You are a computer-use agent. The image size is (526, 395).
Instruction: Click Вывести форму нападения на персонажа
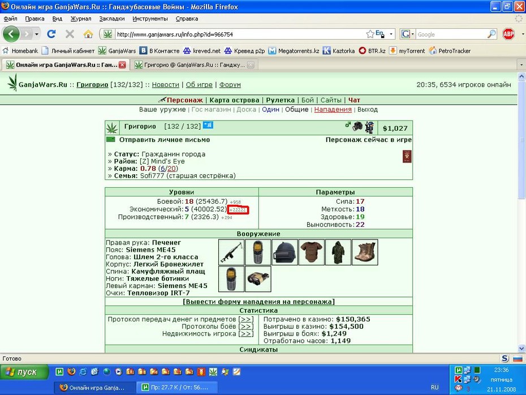pyautogui.click(x=258, y=302)
